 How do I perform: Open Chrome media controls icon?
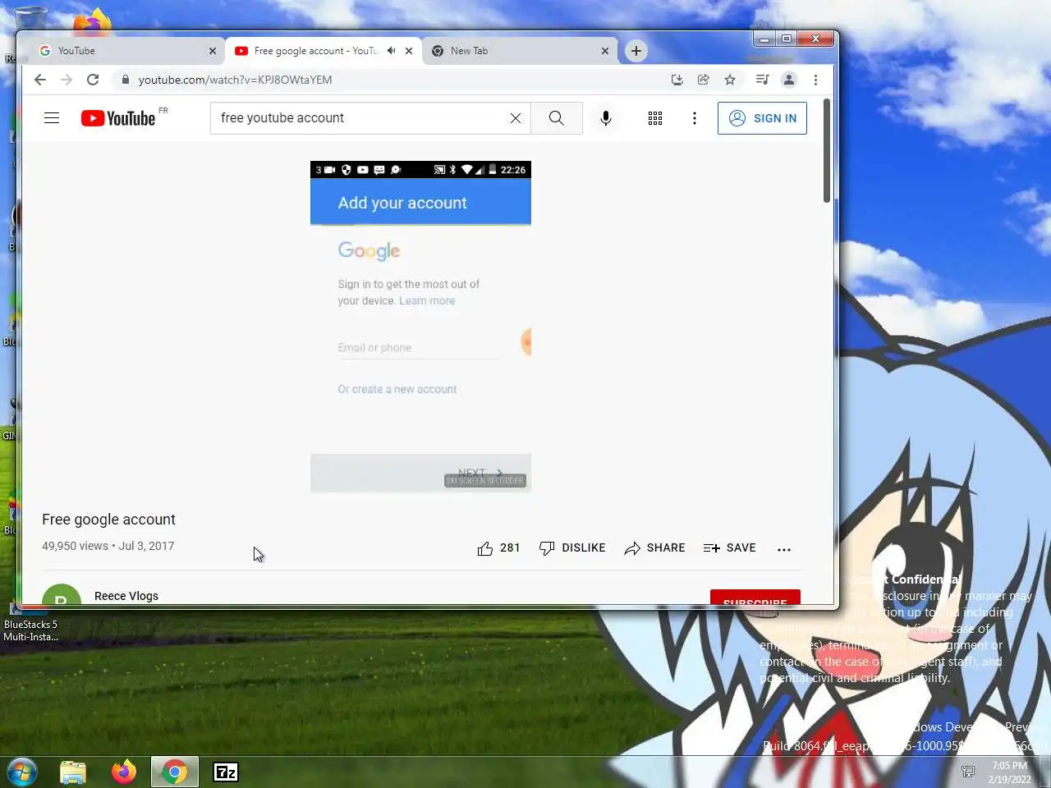(762, 80)
